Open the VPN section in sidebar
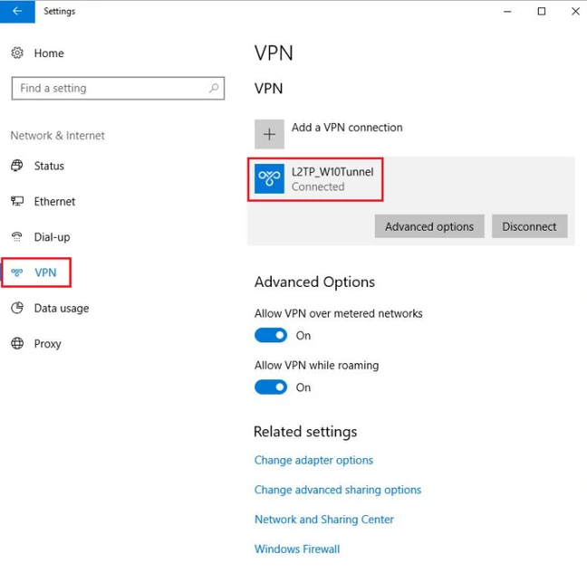This screenshot has height=573, width=587. click(x=36, y=272)
